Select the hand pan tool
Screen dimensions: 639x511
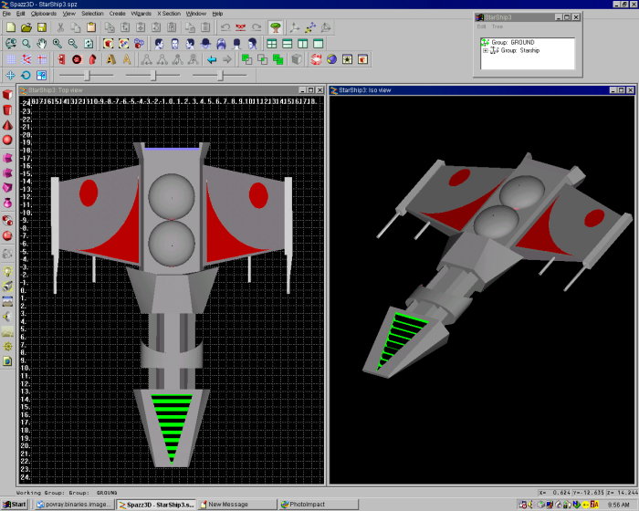[x=41, y=43]
